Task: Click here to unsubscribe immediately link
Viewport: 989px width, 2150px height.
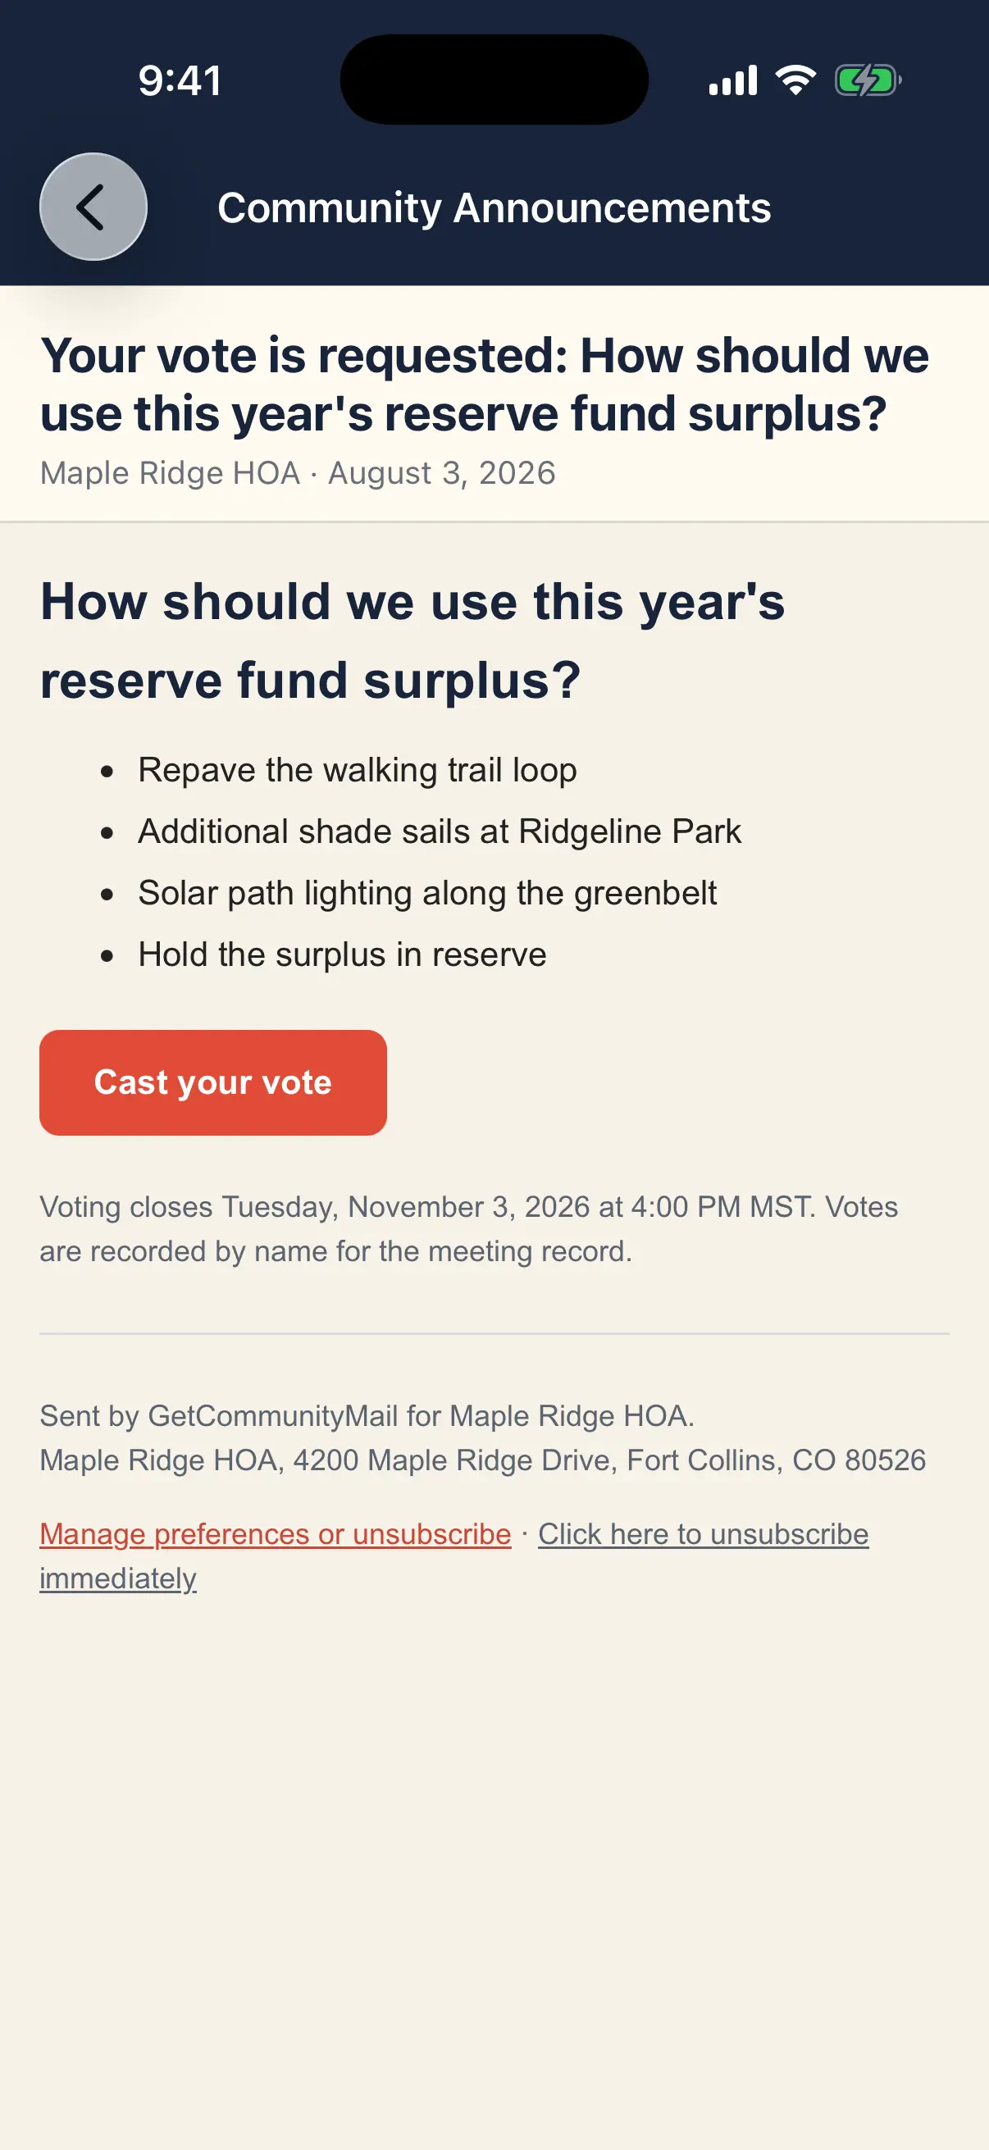Action: (454, 1556)
